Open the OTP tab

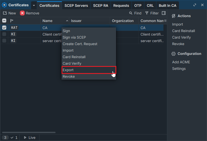pyautogui.click(x=138, y=5)
